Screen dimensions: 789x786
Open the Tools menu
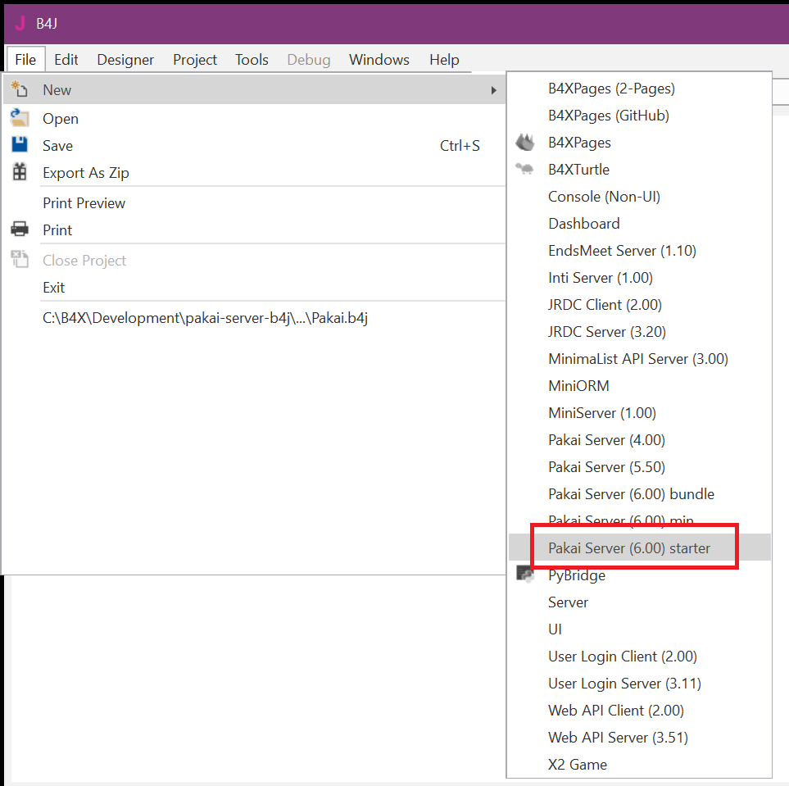[252, 59]
